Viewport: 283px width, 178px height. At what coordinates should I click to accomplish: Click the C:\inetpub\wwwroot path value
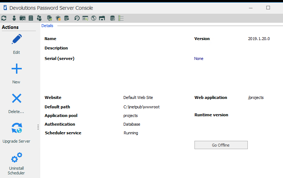[x=141, y=107]
